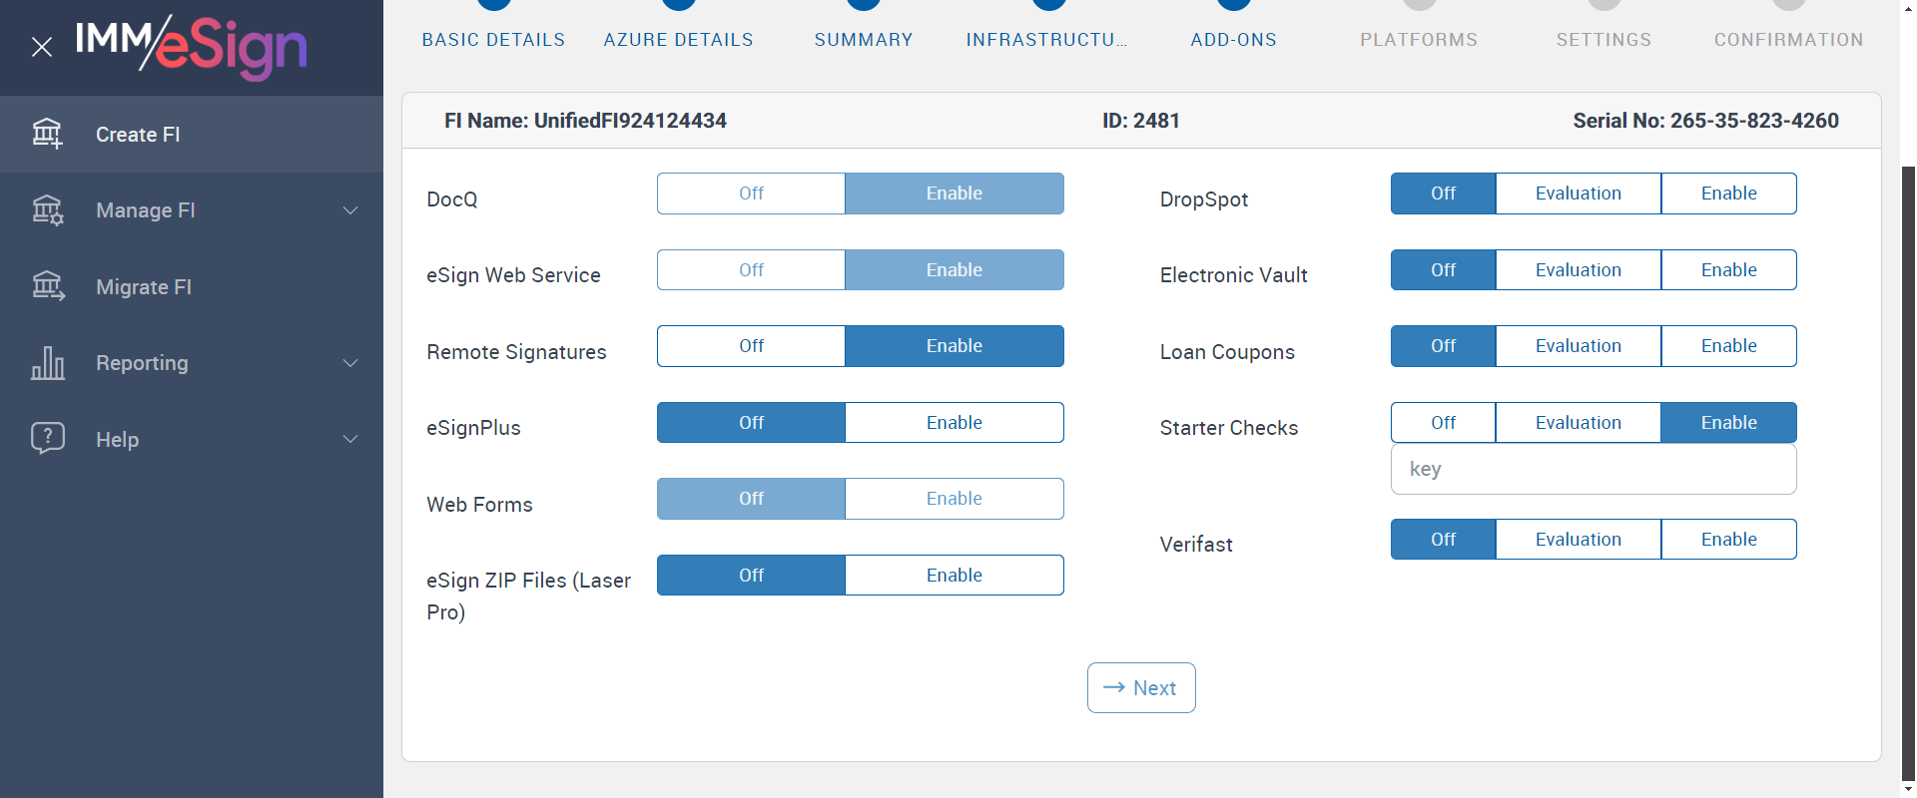The width and height of the screenshot is (1917, 798).
Task: Click the Starter Checks key field
Action: (x=1594, y=469)
